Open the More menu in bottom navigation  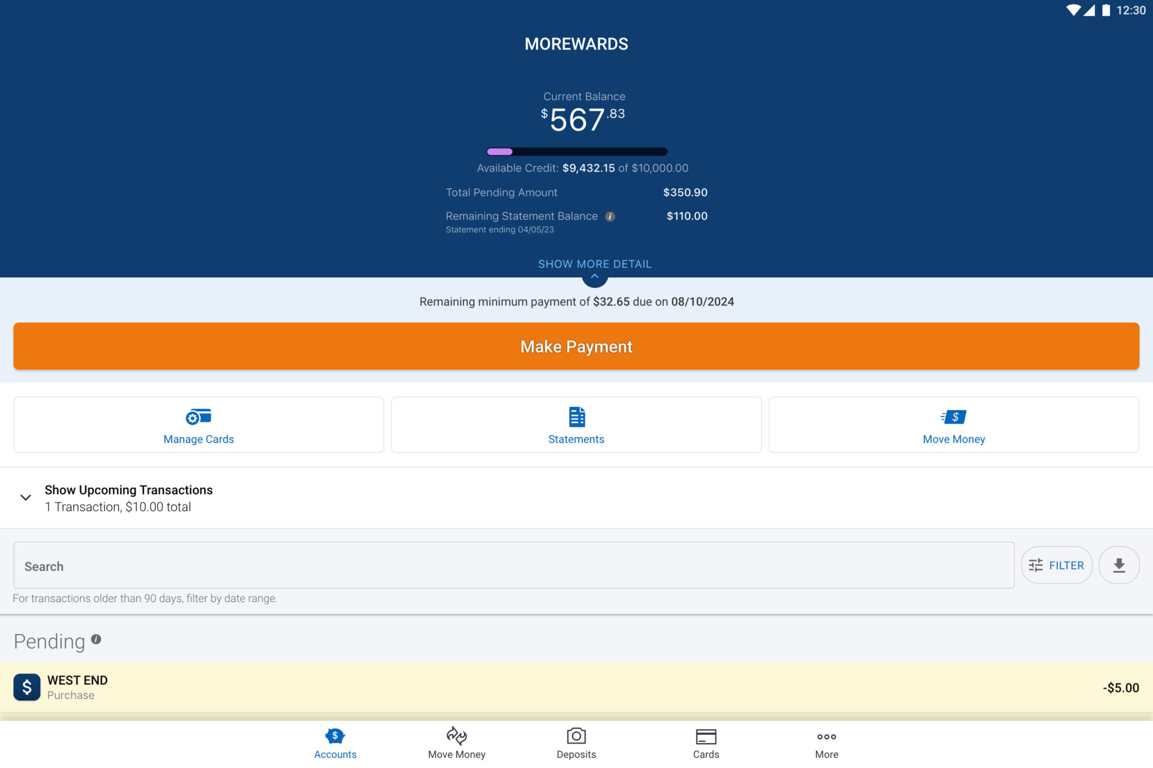[x=826, y=743]
